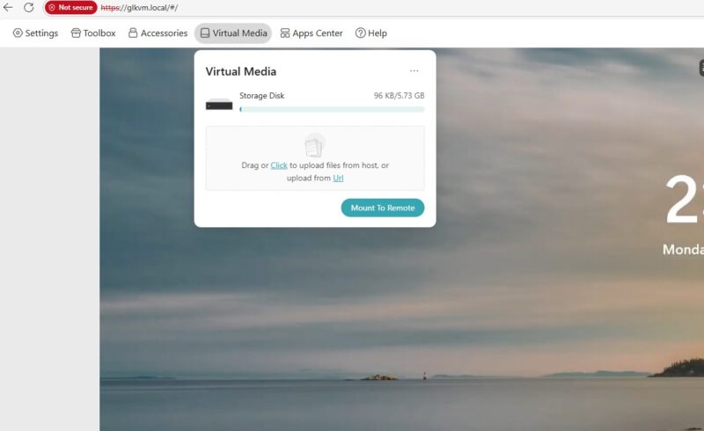Image resolution: width=704 pixels, height=431 pixels.
Task: Reload the page with the refresh icon
Action: (29, 7)
